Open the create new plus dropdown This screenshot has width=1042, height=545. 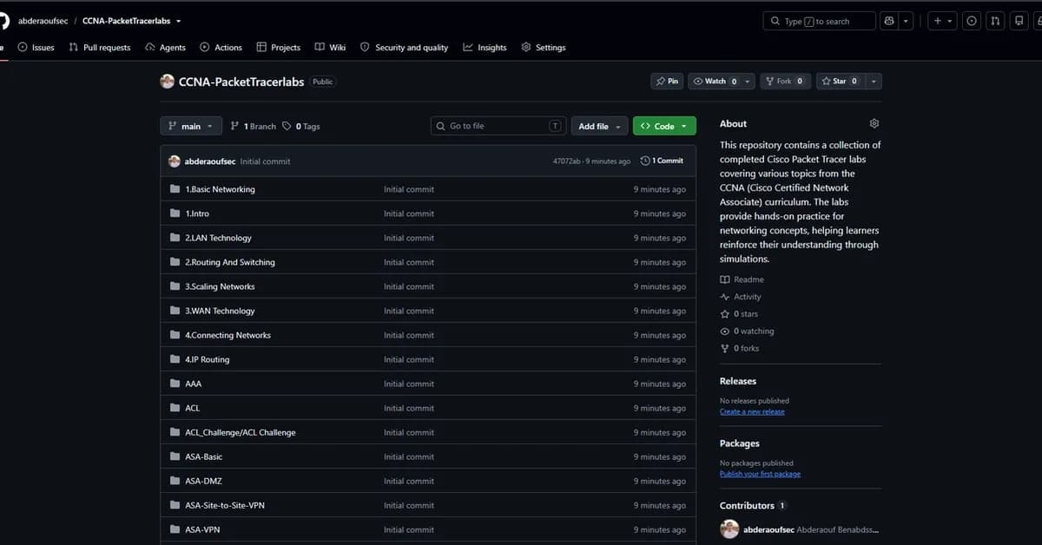tap(943, 21)
